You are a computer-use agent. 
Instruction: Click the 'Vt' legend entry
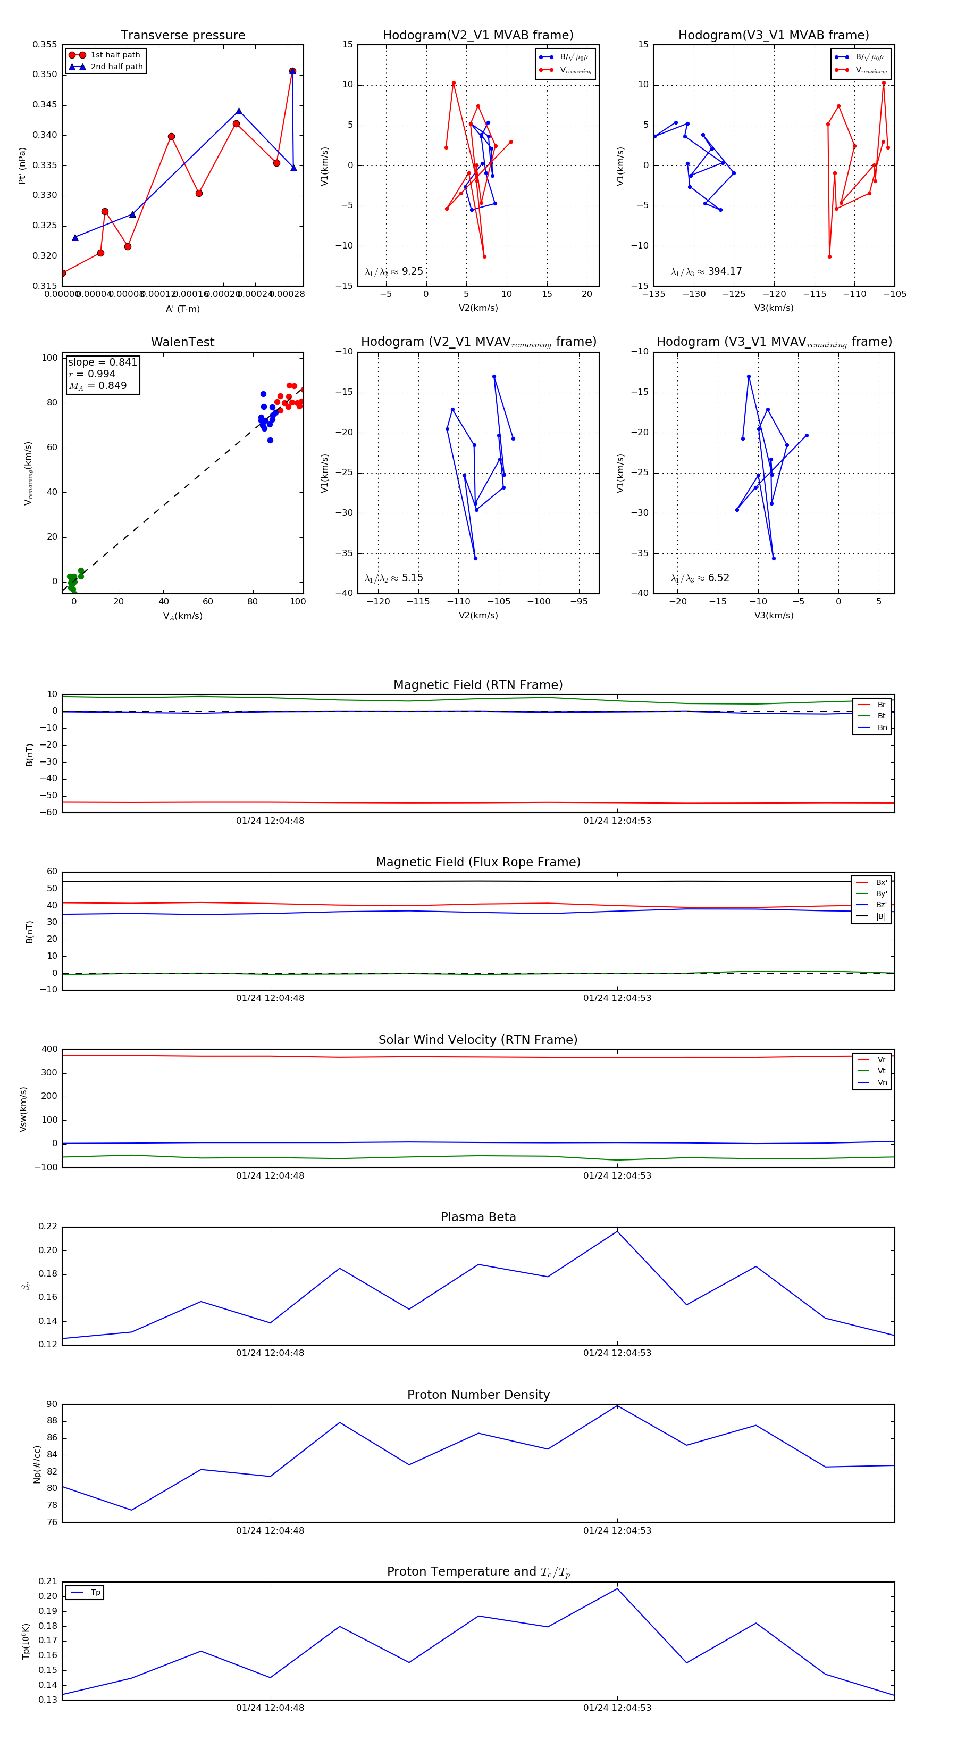(x=872, y=1071)
